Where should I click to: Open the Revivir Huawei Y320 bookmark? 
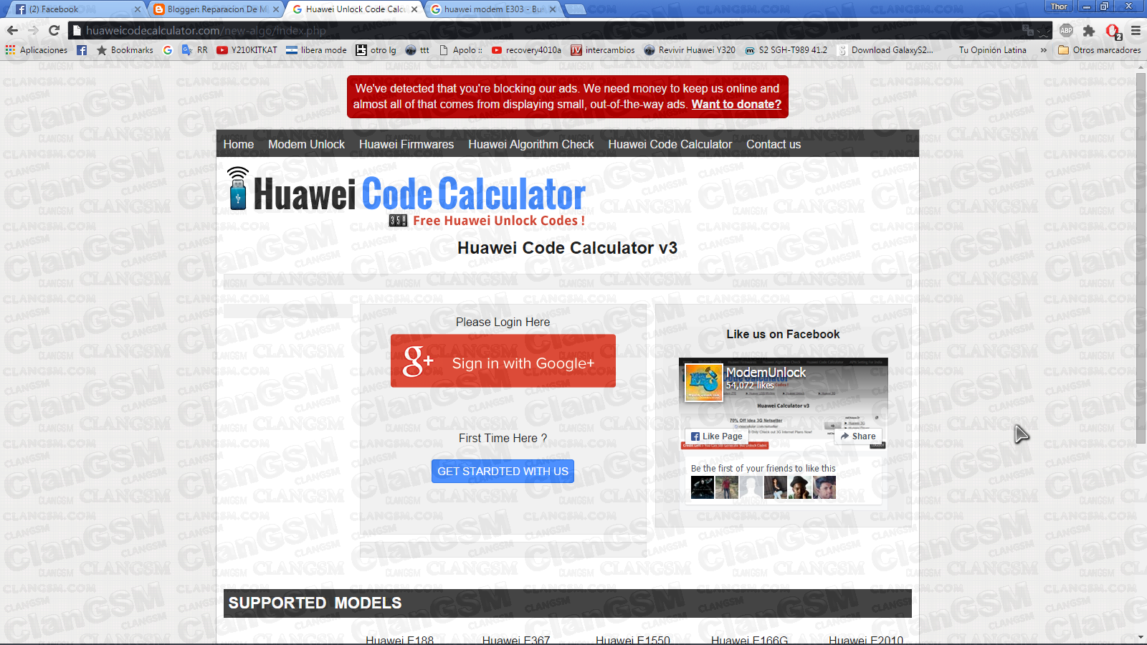(690, 50)
